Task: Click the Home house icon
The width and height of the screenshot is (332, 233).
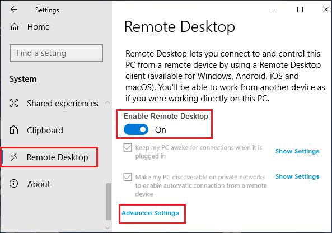Action: (x=15, y=27)
